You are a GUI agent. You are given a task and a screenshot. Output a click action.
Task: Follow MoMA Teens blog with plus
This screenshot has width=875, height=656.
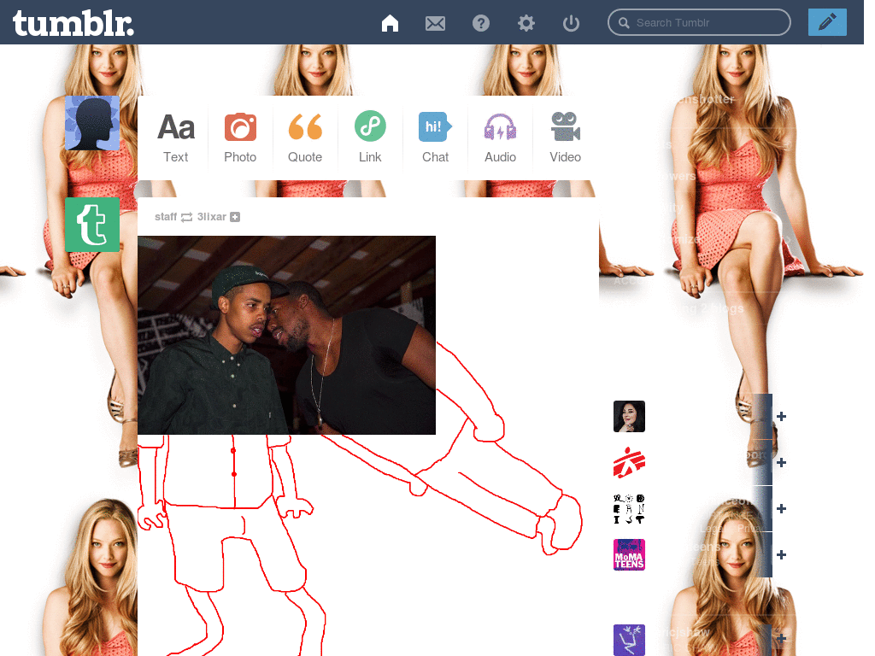tap(781, 554)
